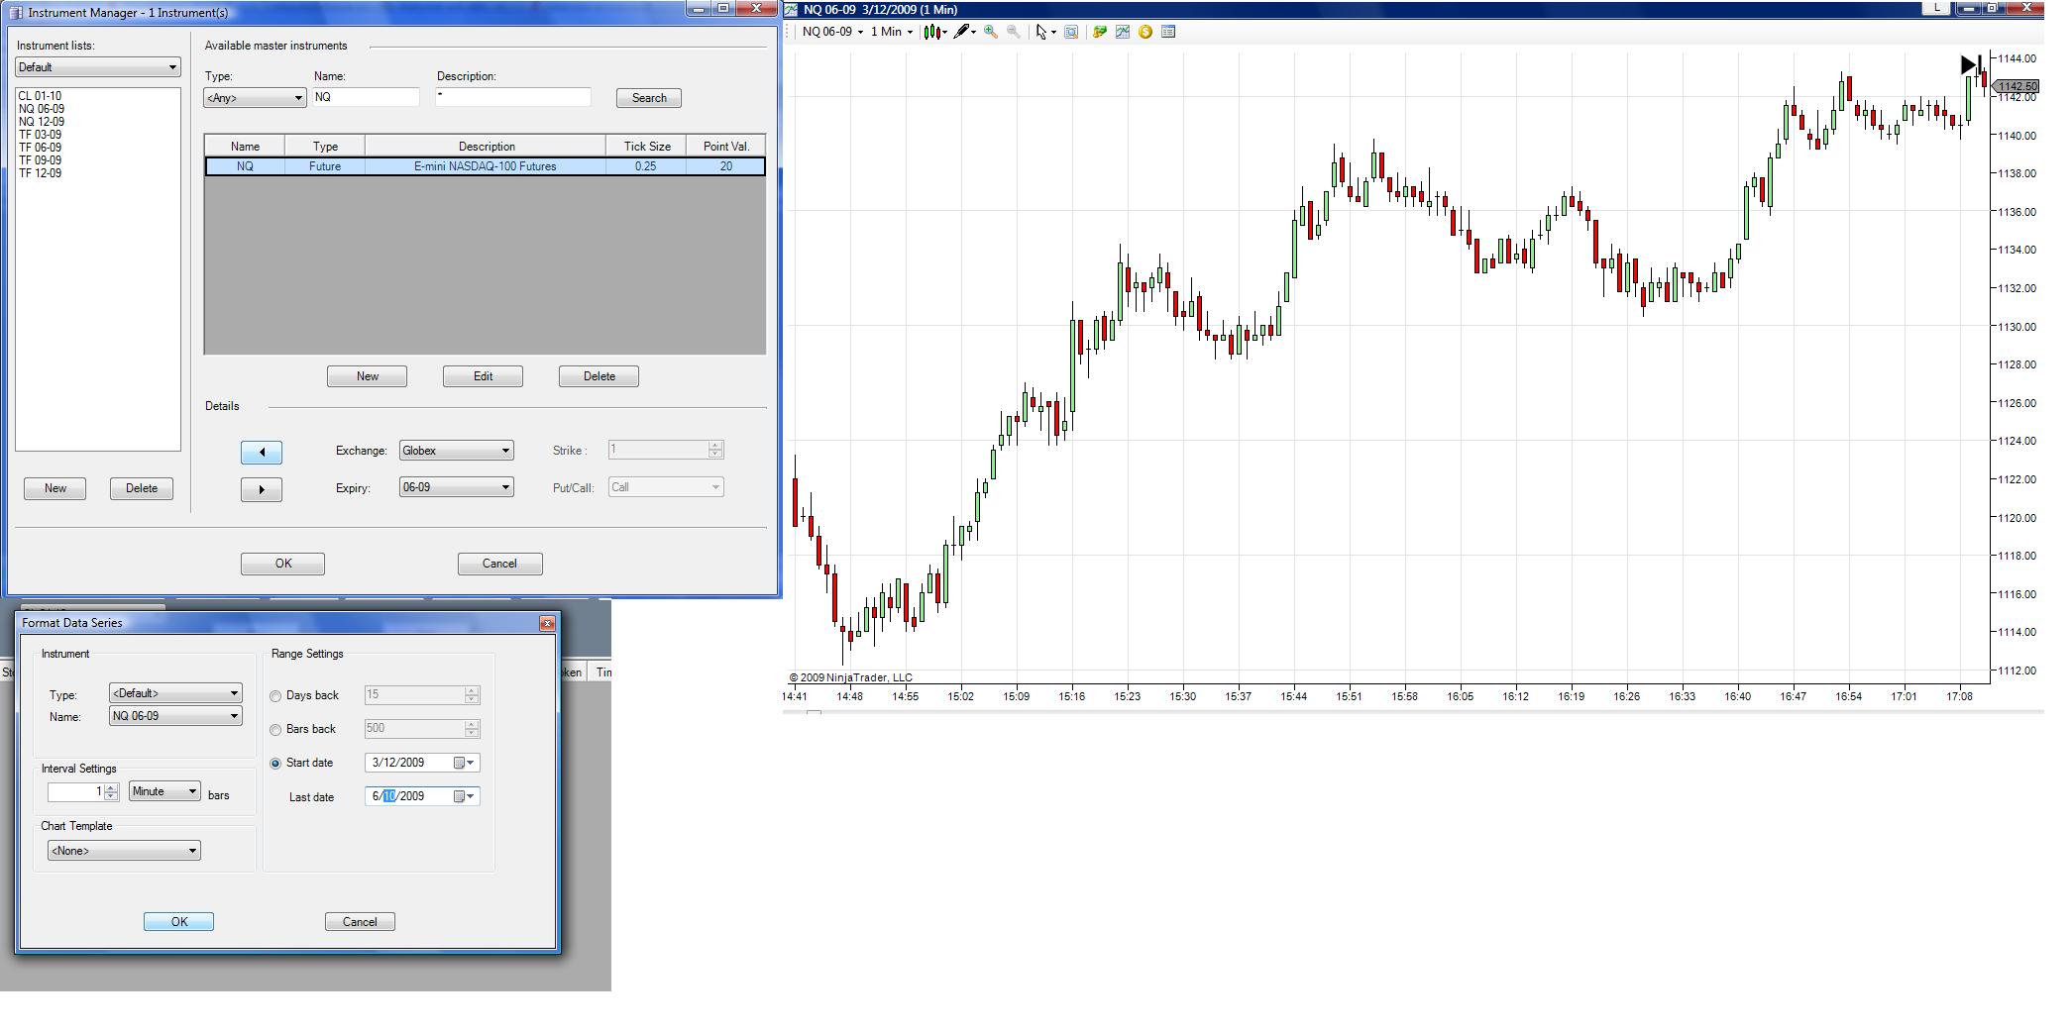Close the Format Data Series dialog
2072x1033 pixels.
point(547,623)
